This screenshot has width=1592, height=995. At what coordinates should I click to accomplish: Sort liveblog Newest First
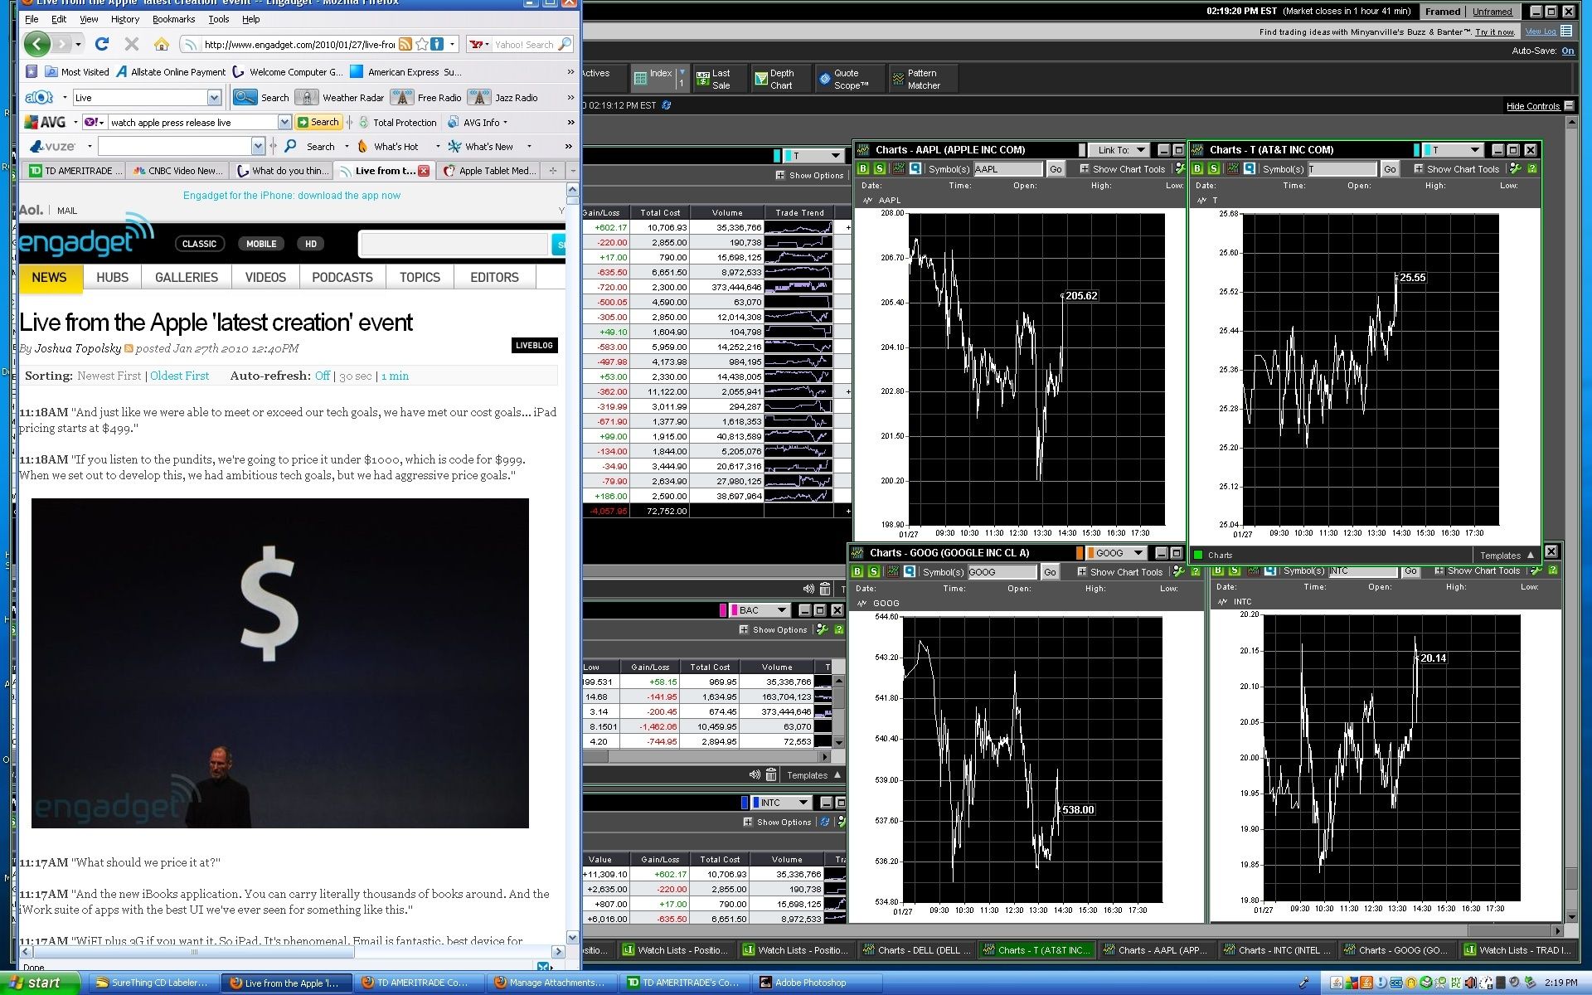pos(109,376)
